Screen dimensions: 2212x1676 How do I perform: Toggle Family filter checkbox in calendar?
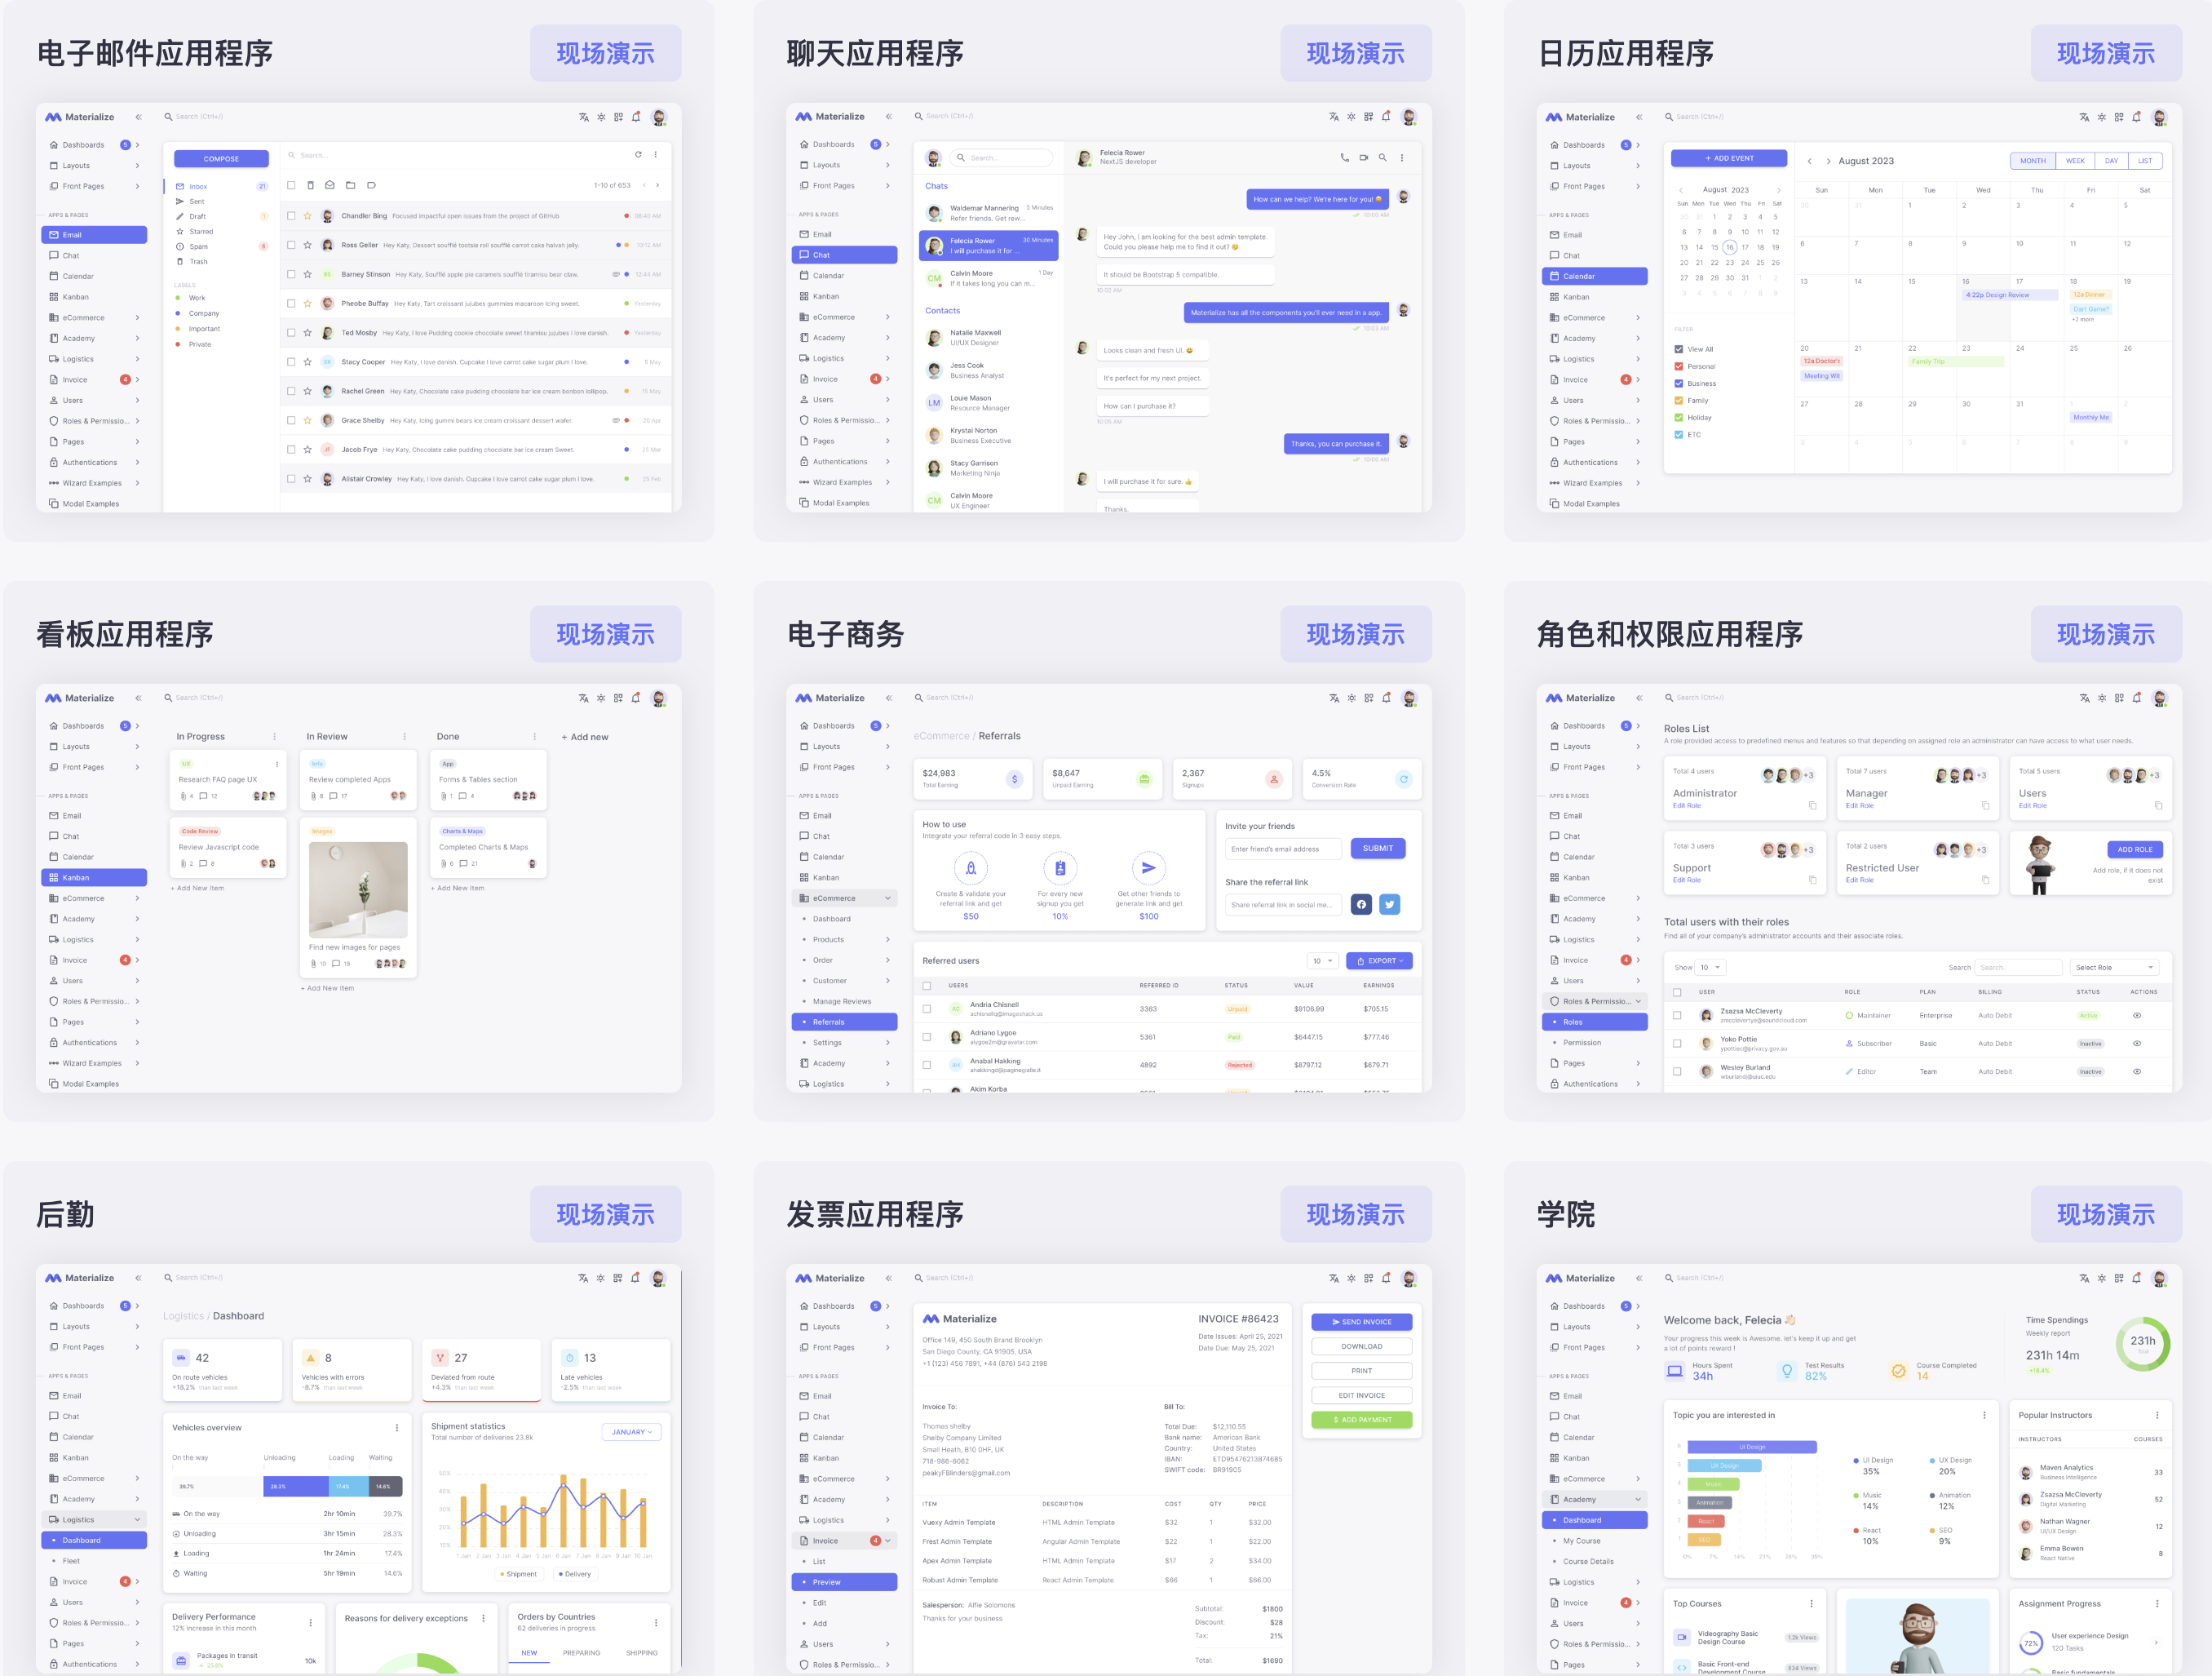[x=1678, y=401]
